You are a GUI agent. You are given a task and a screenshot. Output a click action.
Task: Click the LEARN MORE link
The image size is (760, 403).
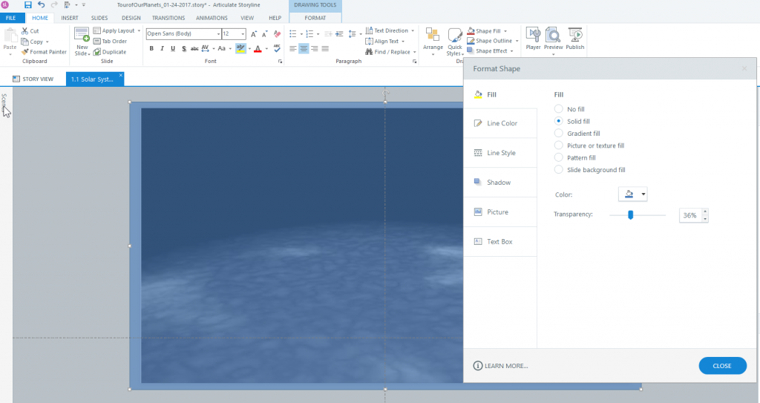pyautogui.click(x=501, y=366)
